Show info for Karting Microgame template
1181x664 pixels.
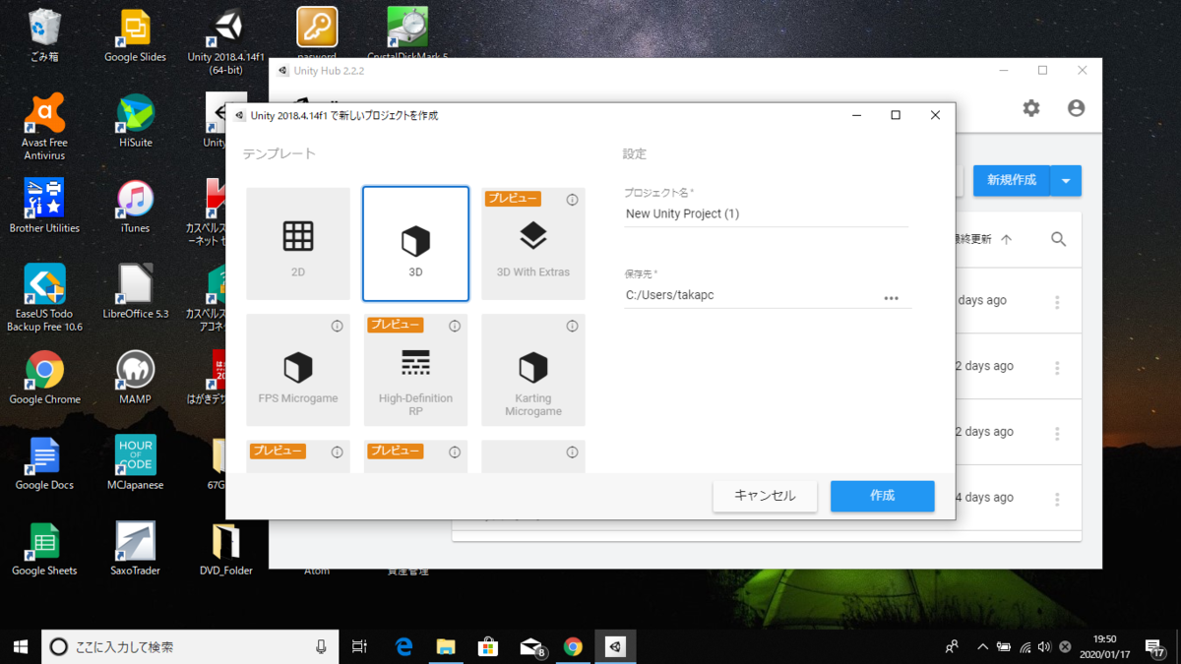pyautogui.click(x=572, y=326)
